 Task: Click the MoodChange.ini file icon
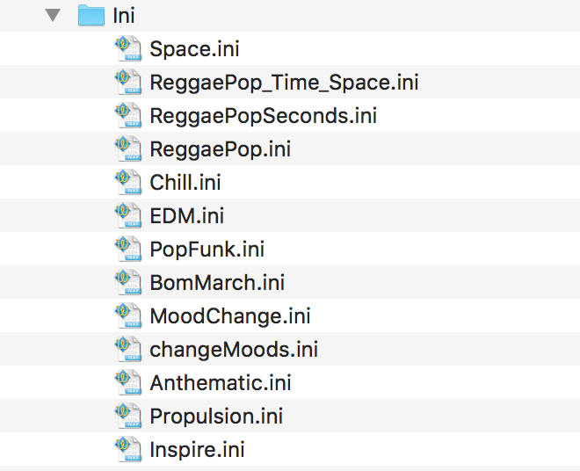[128, 316]
